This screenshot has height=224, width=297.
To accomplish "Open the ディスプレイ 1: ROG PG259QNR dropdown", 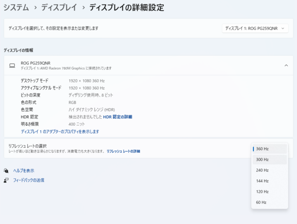I will tap(255, 28).
